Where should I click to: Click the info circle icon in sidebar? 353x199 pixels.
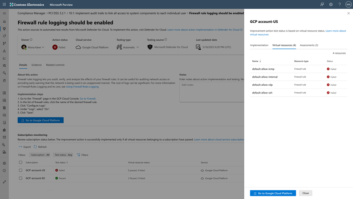pos(4,171)
